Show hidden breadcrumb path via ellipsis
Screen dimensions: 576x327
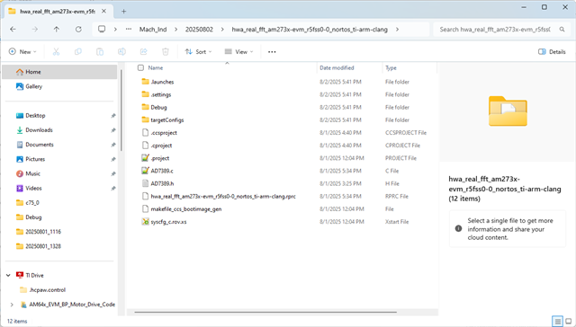[x=129, y=29]
